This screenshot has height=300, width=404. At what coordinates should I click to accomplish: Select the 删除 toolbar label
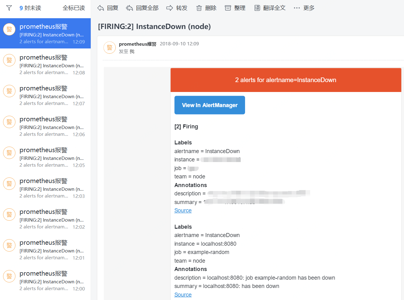click(211, 8)
